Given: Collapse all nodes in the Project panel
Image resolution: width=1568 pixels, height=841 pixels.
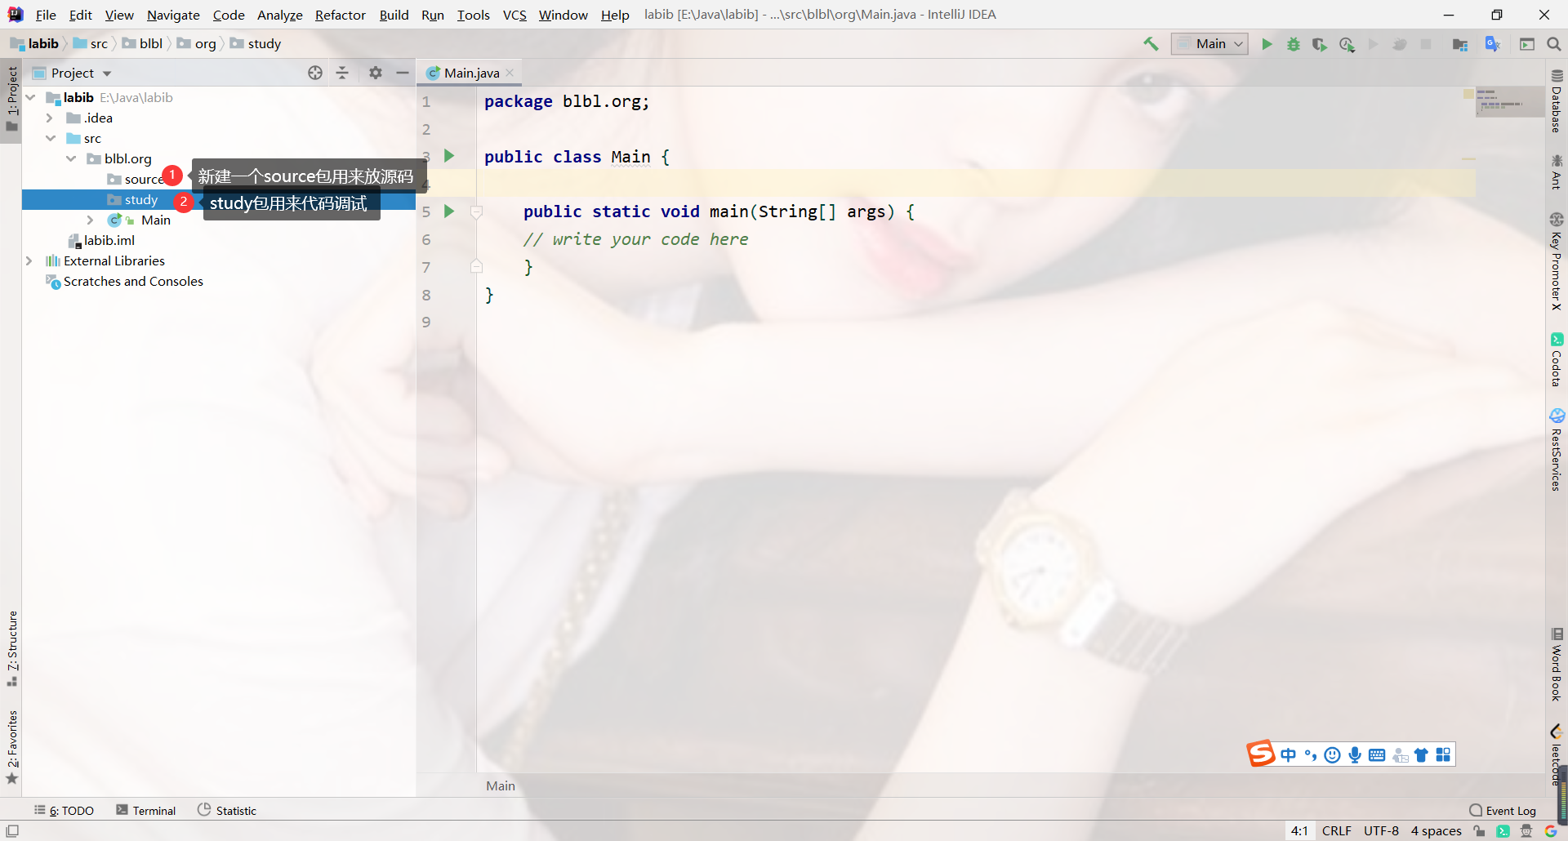Looking at the screenshot, I should [342, 73].
